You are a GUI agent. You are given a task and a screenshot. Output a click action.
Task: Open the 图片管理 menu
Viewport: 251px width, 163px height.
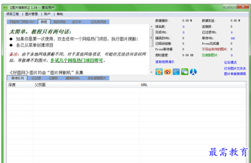point(32,14)
